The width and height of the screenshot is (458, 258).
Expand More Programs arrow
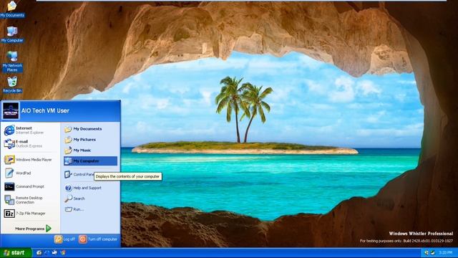pos(49,229)
